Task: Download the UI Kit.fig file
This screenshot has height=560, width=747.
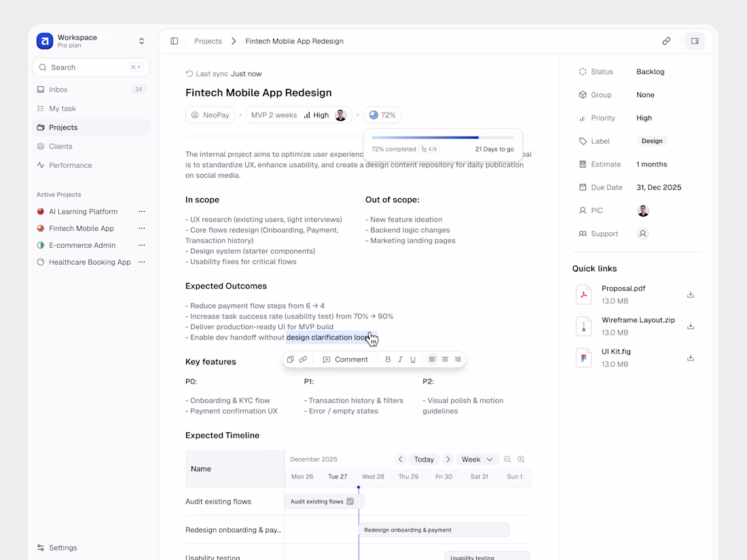Action: coord(690,358)
